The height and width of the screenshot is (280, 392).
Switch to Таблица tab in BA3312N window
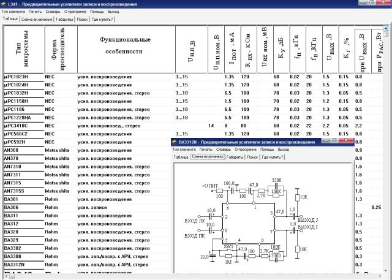181,157
